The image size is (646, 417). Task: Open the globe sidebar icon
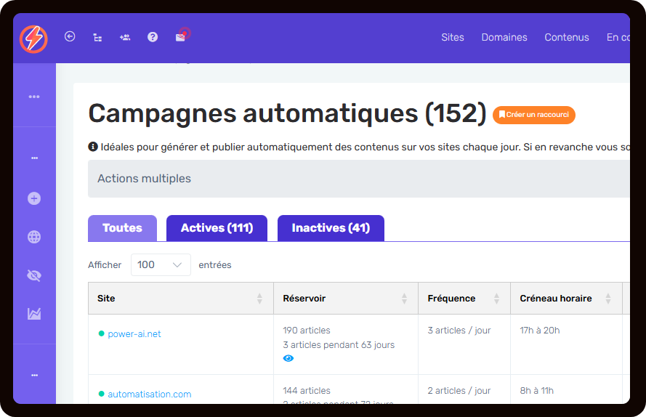34,237
